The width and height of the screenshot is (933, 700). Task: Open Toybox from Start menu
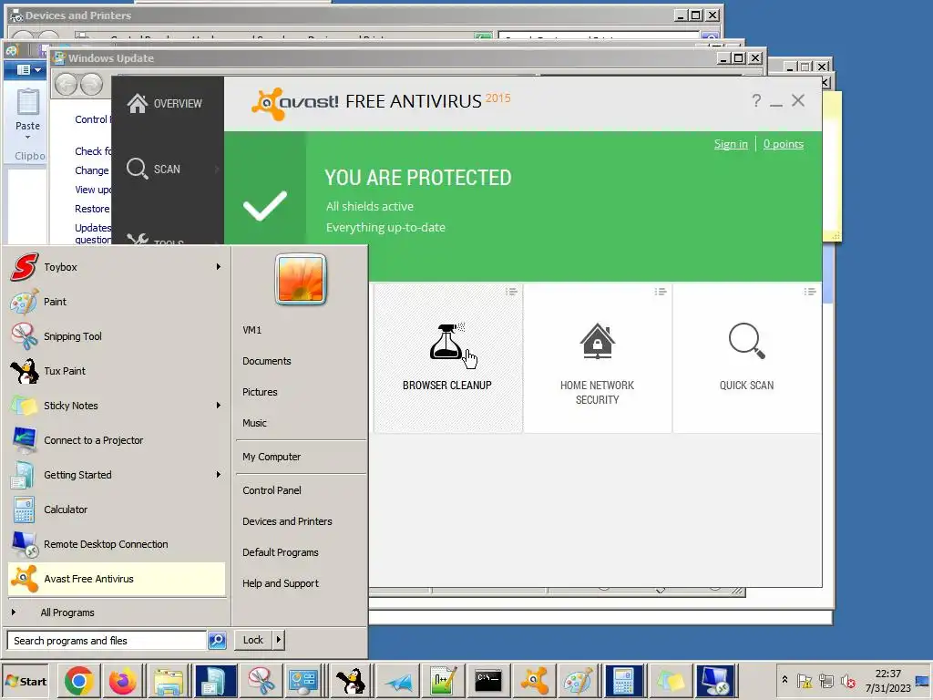click(118, 267)
